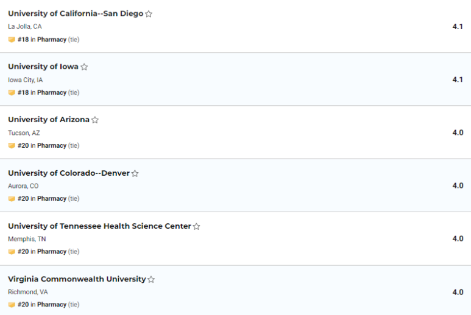View University of Tennessee Health Science Center
Image resolution: width=471 pixels, height=315 pixels.
point(99,226)
